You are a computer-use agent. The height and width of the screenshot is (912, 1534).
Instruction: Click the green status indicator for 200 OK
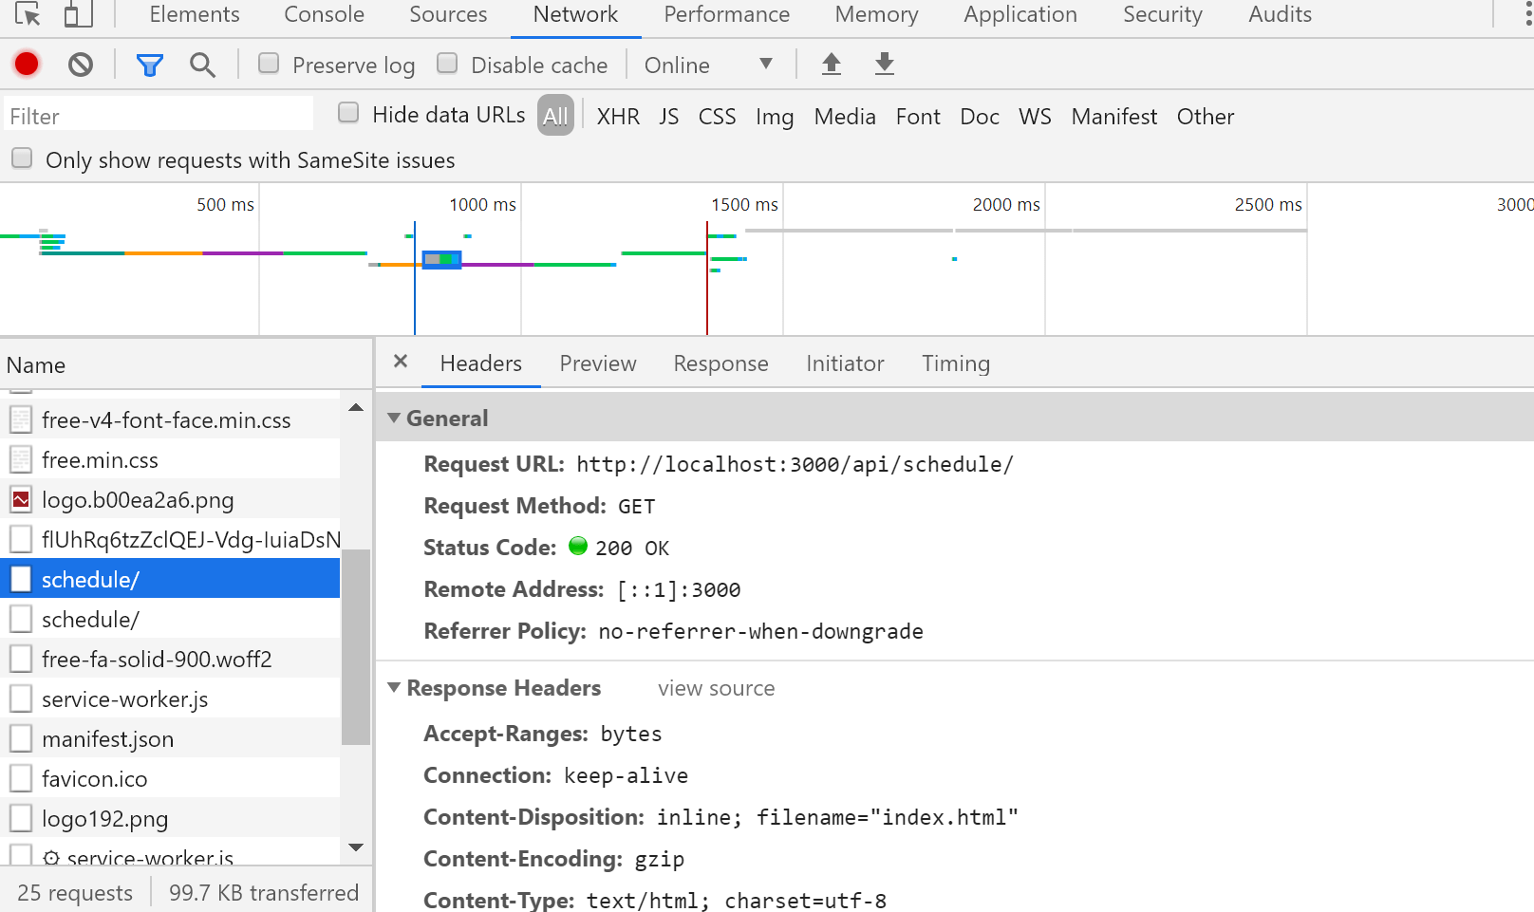coord(578,546)
